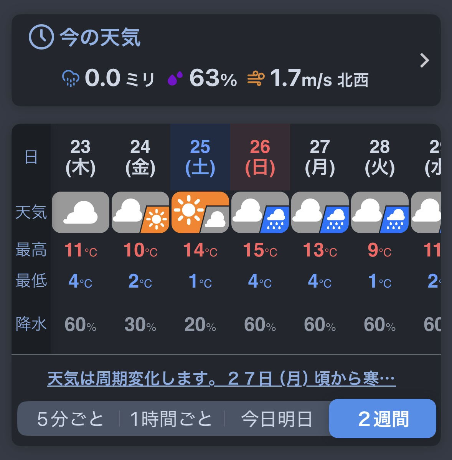Click the rain cloud precipitation icon

point(71,79)
